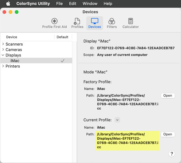Viewport: 181px width, 163px height.
Task: Click the Apple menu logo
Action: coord(8,4)
